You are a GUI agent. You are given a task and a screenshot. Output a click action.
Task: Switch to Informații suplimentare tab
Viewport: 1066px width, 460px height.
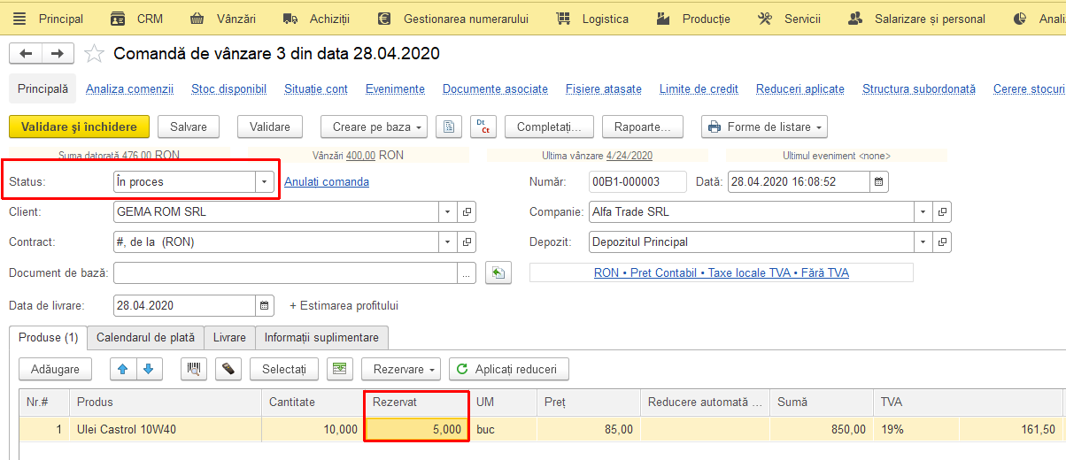(321, 337)
